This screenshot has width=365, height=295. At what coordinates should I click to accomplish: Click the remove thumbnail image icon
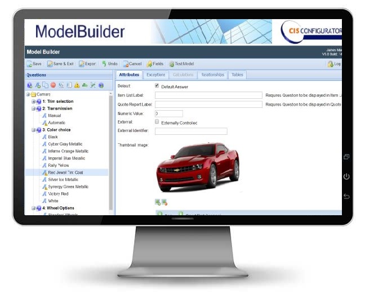(x=164, y=202)
